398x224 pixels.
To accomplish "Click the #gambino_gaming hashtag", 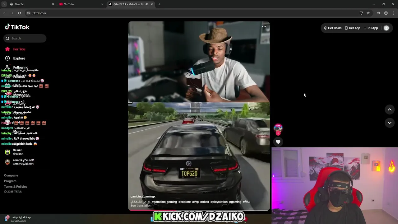I will point(164,202).
